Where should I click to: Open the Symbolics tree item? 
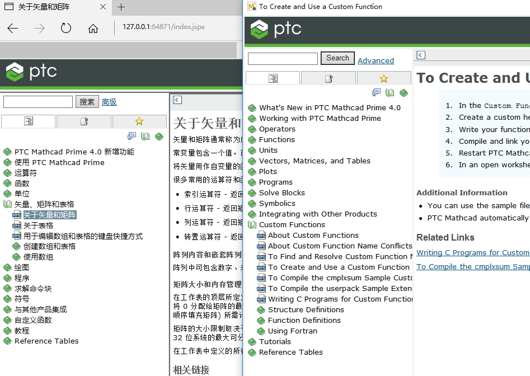pyautogui.click(x=277, y=203)
